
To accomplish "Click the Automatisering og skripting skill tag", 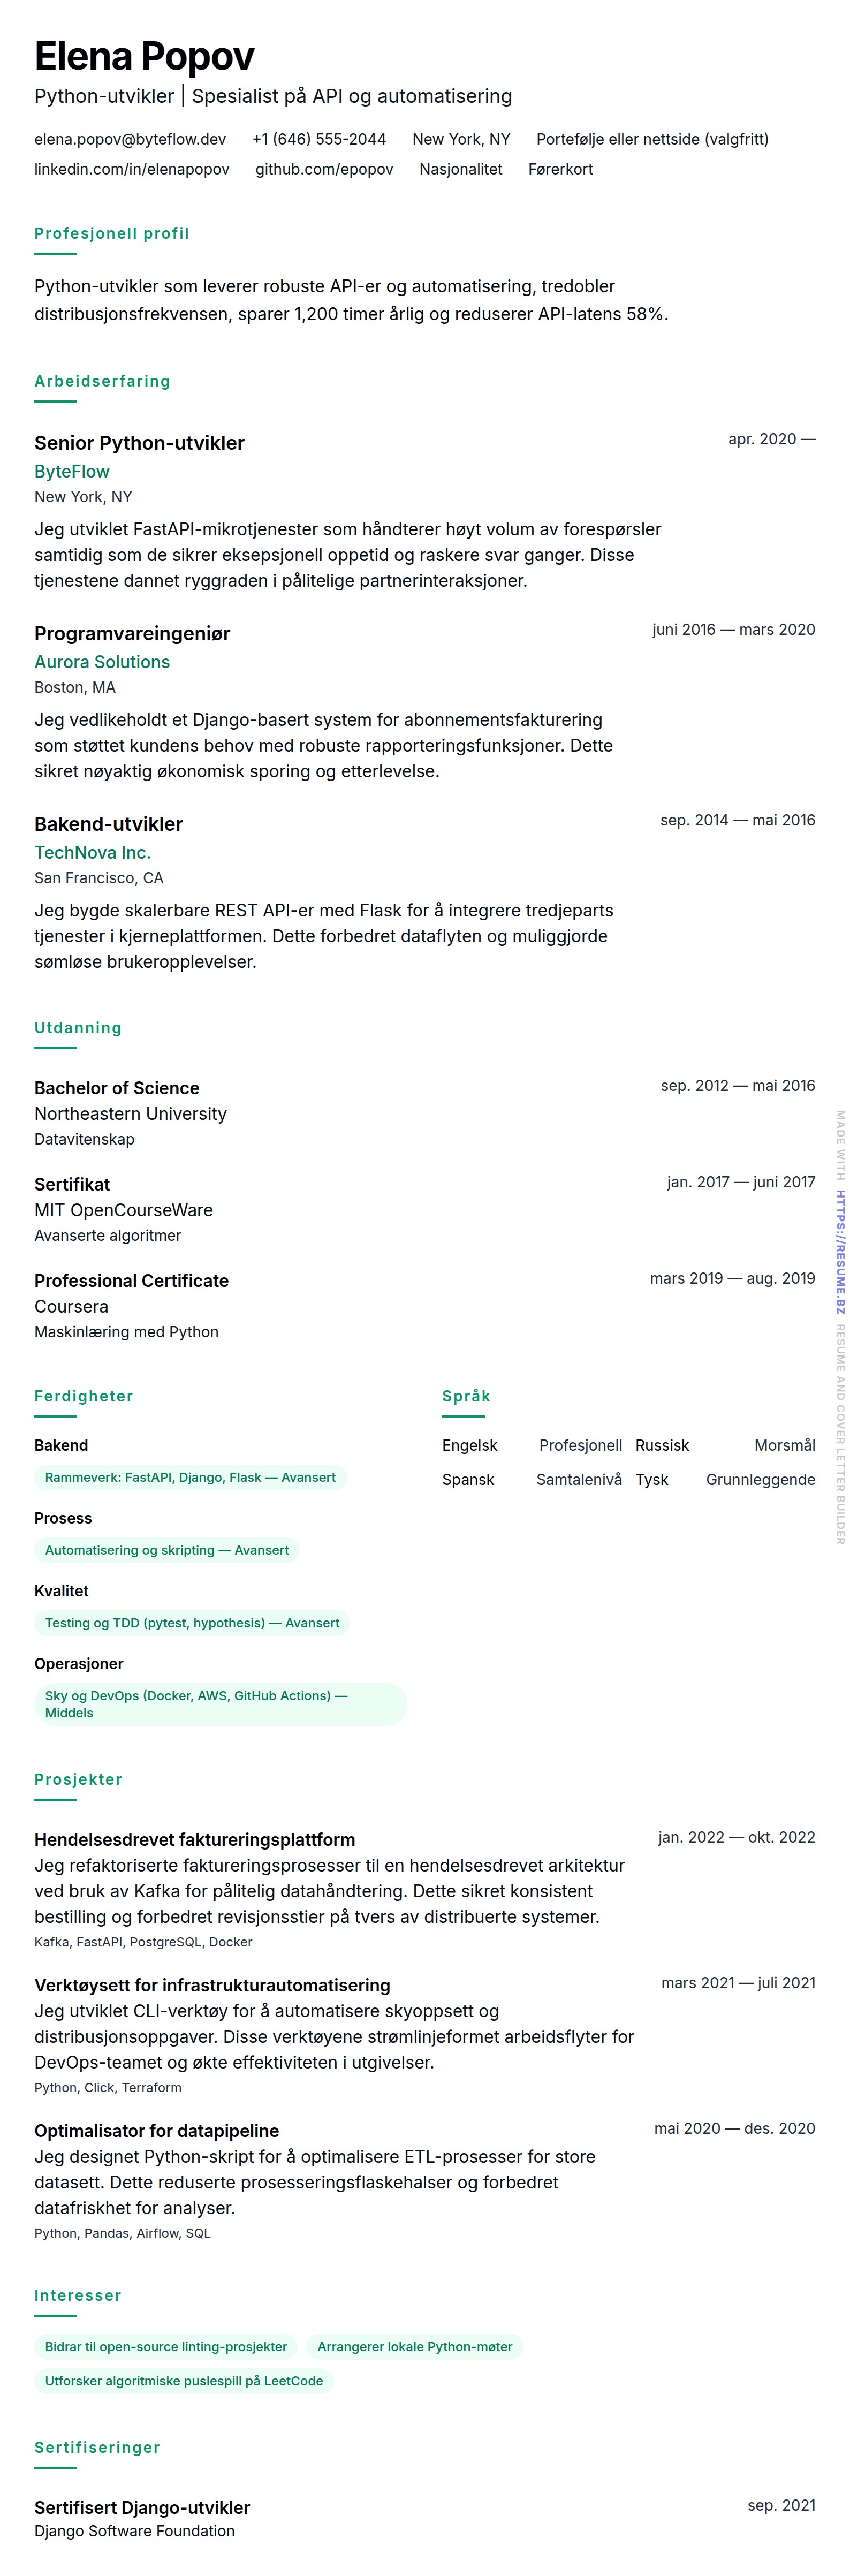I will pos(166,1550).
